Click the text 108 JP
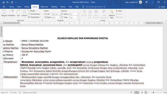 pyautogui.click(x=25, y=55)
